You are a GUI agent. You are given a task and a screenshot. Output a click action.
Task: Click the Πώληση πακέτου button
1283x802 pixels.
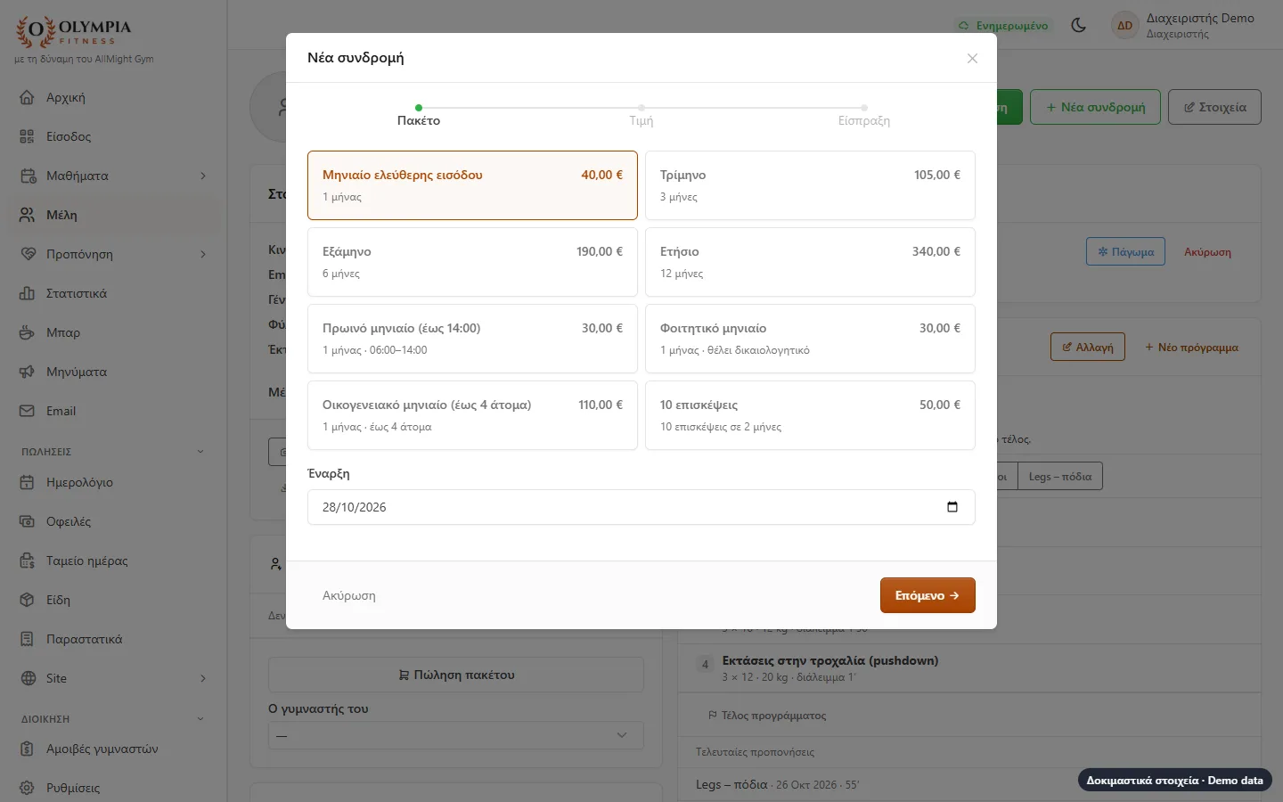(x=456, y=675)
